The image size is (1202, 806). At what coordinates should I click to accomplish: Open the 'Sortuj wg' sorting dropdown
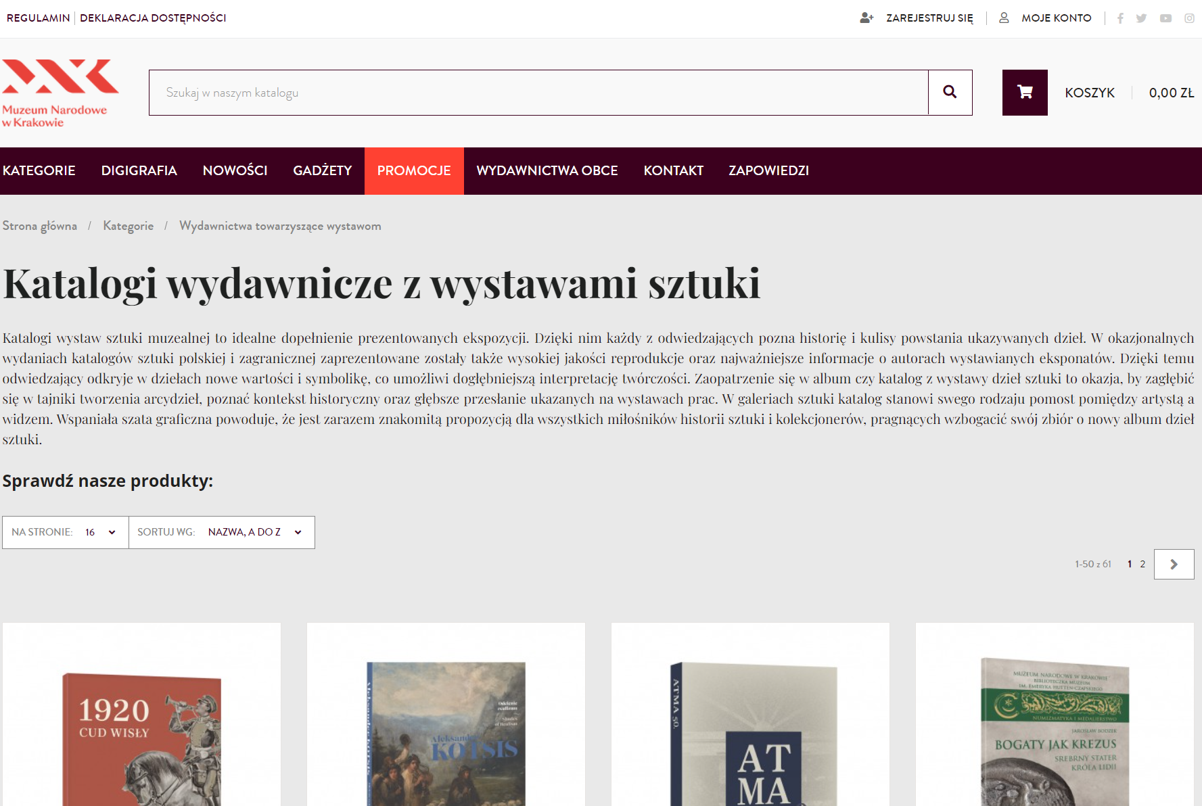[222, 532]
